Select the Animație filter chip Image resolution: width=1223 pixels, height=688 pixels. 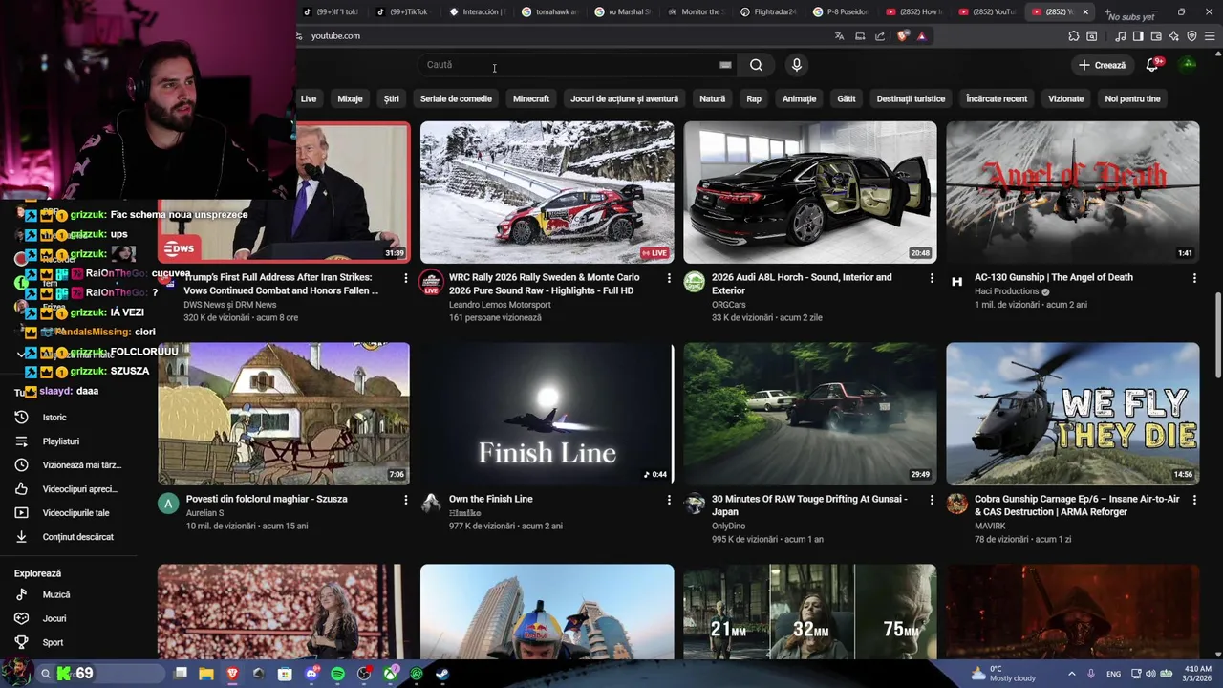coord(800,98)
